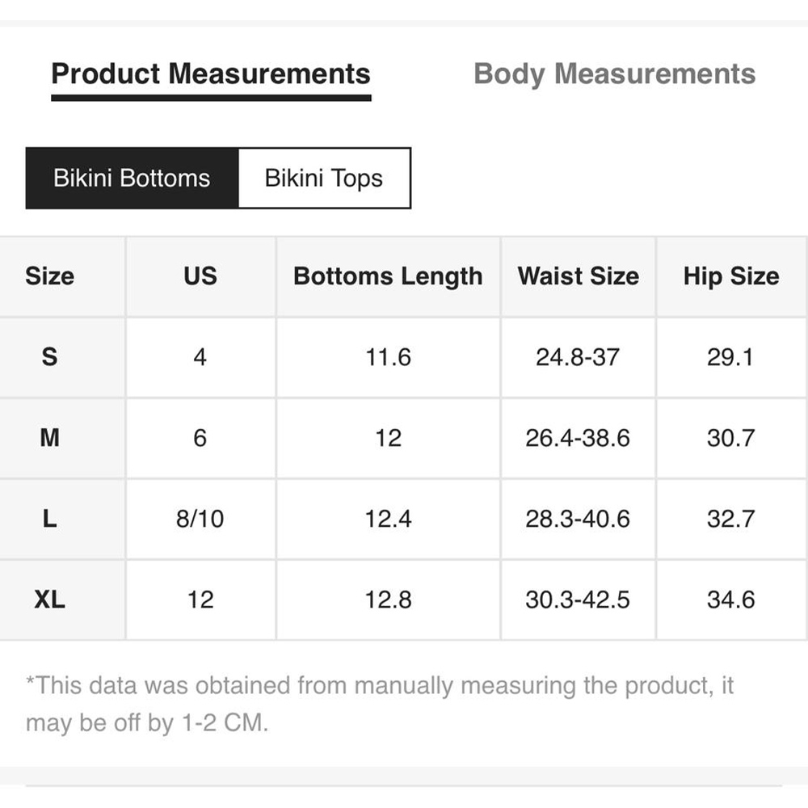Click the Waist Size column header
Viewport: 808px width, 808px height.
click(579, 276)
